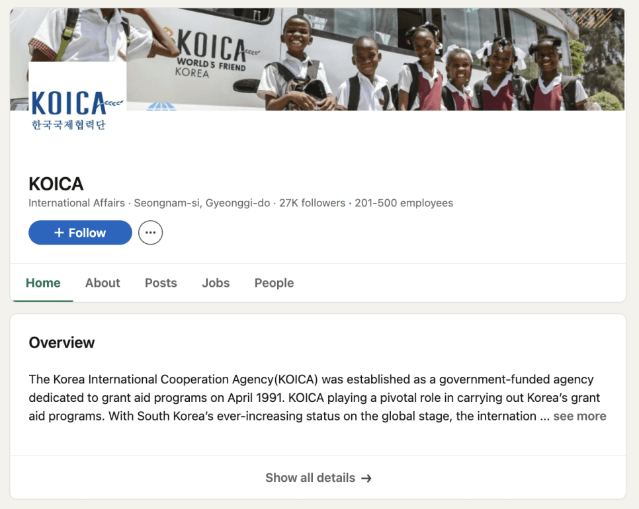The image size is (639, 509).
Task: Click the World's Friend Korea bus logo
Action: click(212, 53)
